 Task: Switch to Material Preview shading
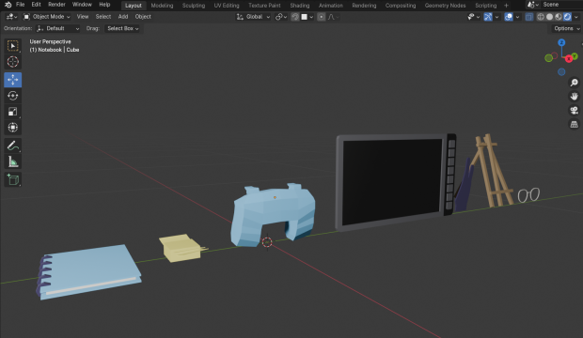coord(559,17)
